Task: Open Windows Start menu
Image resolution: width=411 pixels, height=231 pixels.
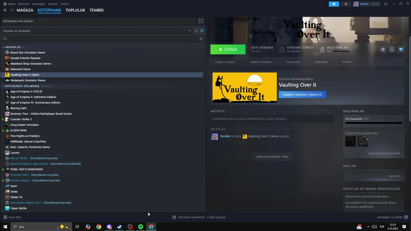Action: [5, 227]
